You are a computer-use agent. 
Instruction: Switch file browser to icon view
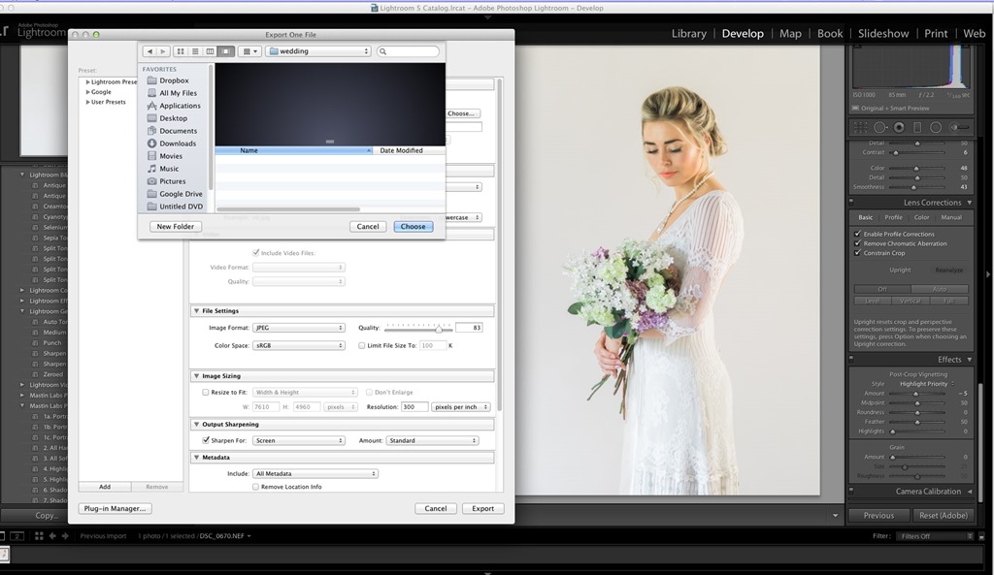181,51
